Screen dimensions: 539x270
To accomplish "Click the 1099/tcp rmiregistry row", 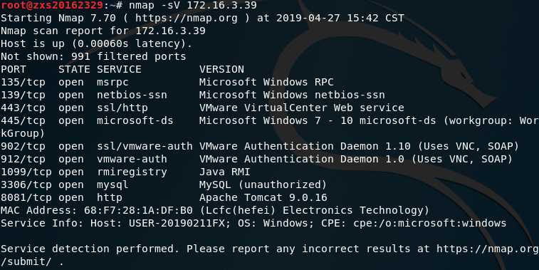I will pos(125,172).
